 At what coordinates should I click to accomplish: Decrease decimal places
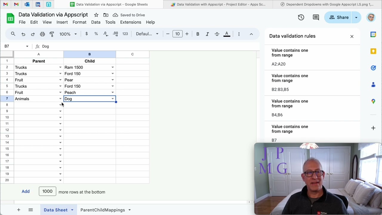tap(105, 34)
